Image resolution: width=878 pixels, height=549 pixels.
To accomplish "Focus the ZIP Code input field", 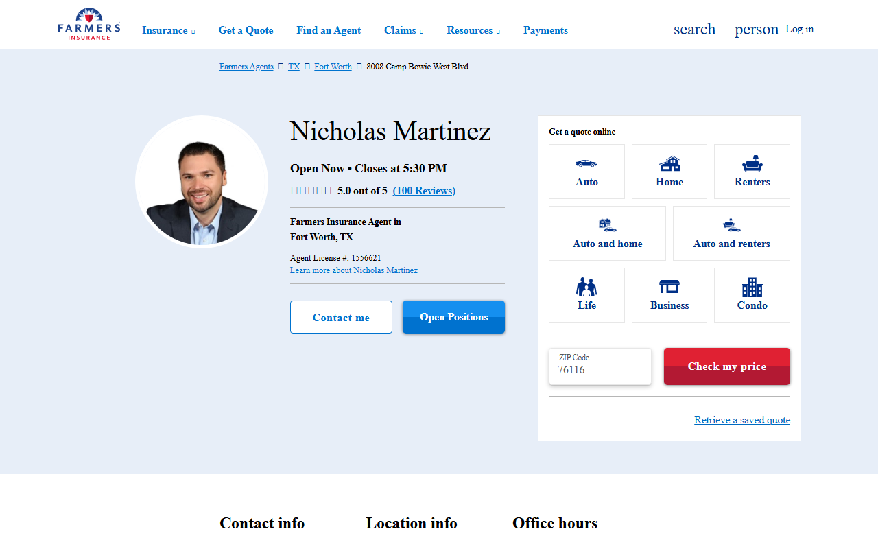I will (600, 366).
